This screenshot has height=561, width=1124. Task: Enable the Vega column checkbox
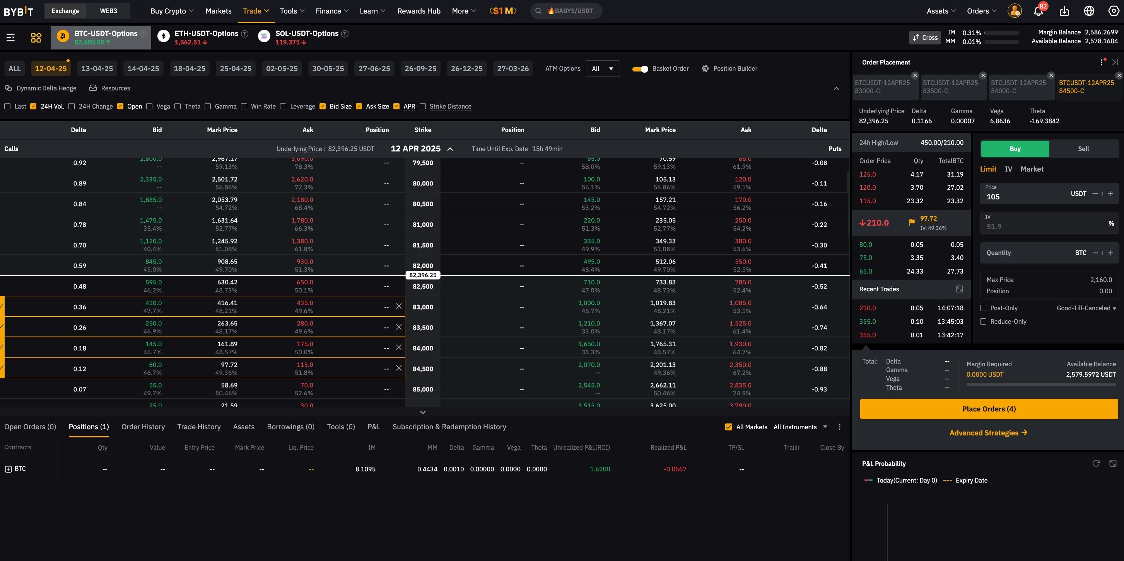pyautogui.click(x=149, y=106)
